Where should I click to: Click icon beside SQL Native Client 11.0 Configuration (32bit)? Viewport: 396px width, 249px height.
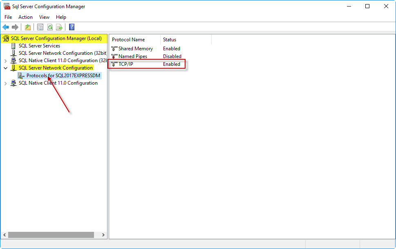point(13,61)
